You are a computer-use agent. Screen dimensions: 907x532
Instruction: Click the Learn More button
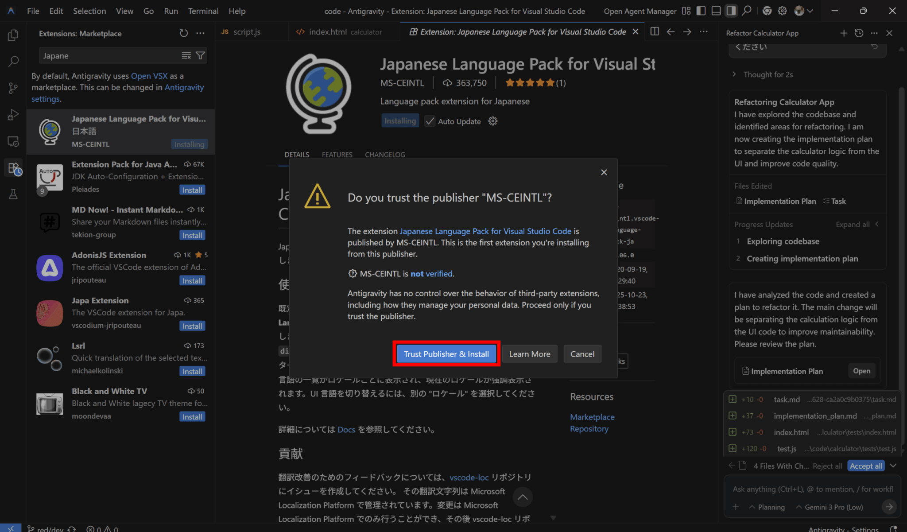(x=529, y=354)
